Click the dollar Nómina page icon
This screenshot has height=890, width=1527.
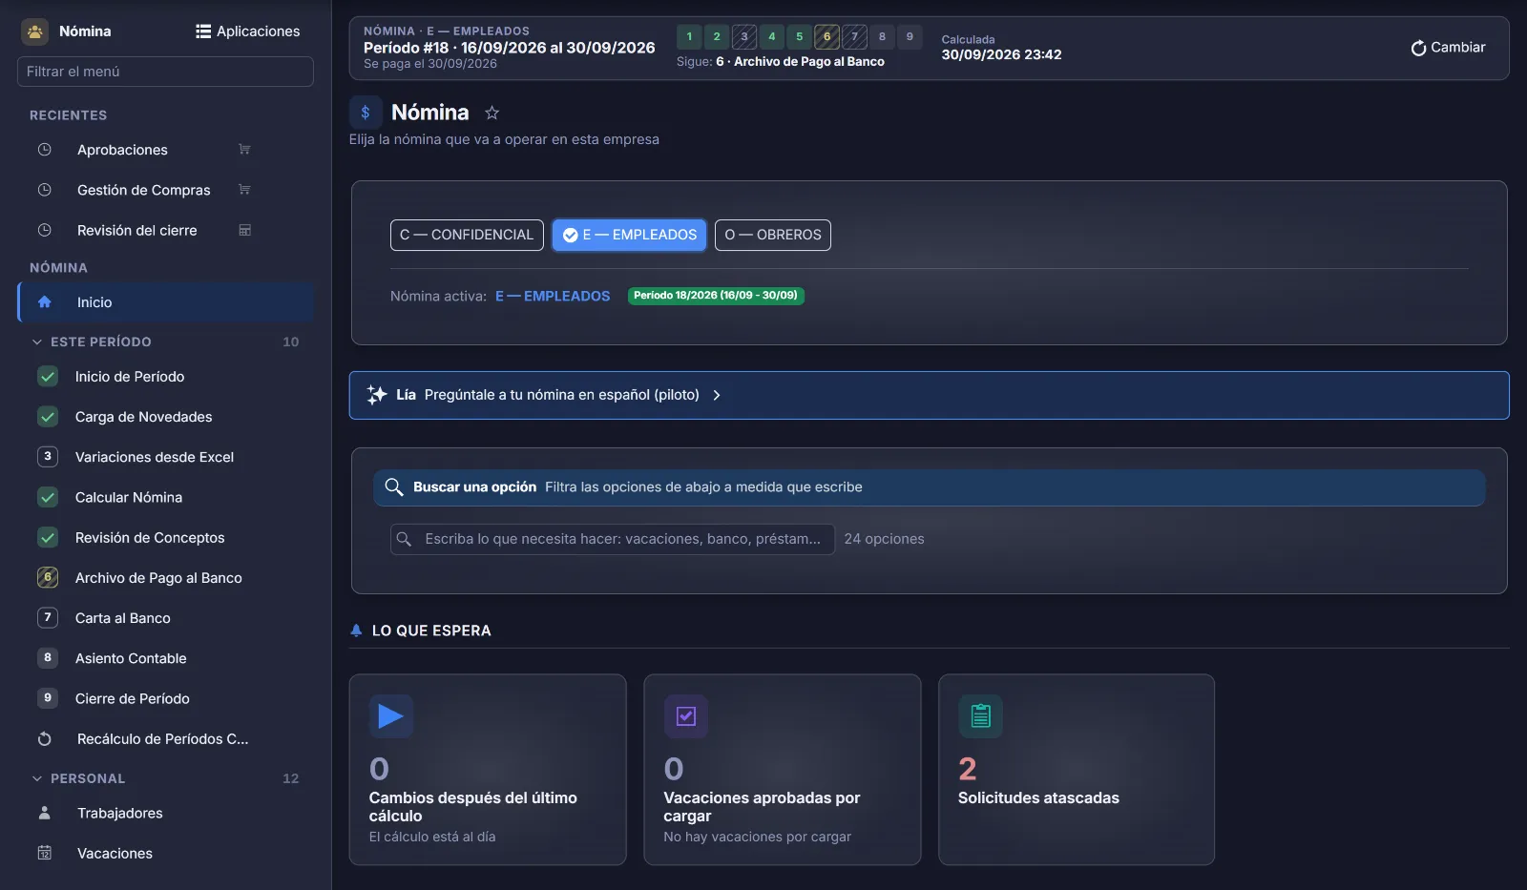pyautogui.click(x=366, y=113)
